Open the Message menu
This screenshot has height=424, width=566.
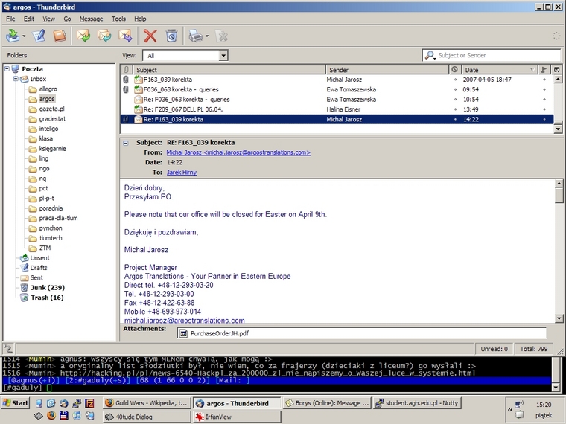click(x=92, y=19)
